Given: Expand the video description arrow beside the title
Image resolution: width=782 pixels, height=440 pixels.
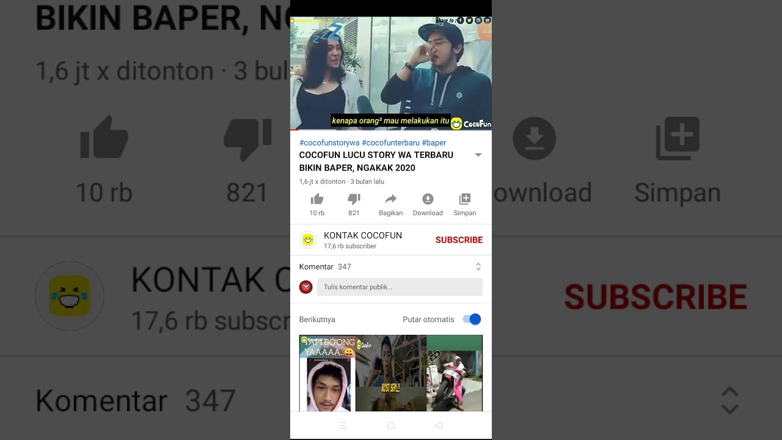Looking at the screenshot, I should 478,155.
